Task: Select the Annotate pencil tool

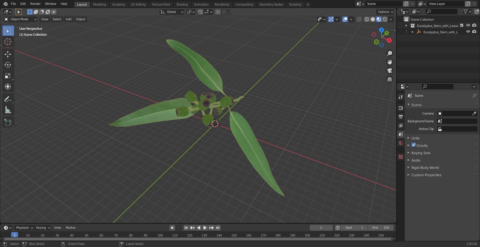Action: (8, 100)
